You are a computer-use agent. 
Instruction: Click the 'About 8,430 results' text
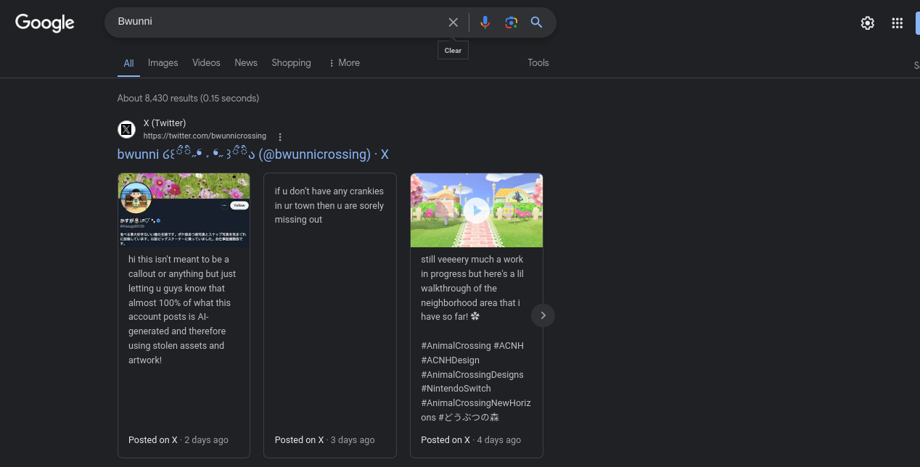tap(188, 98)
